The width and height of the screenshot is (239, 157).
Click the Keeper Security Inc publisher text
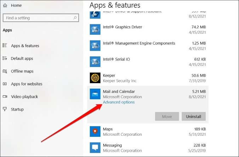click(120, 81)
